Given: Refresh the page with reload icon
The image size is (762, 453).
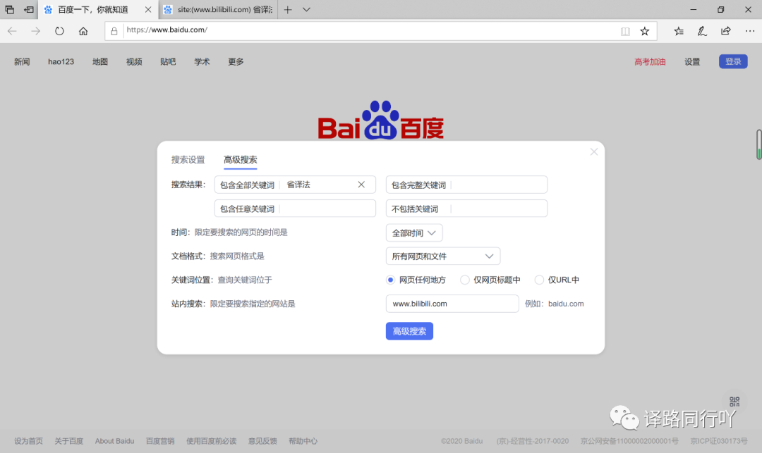Looking at the screenshot, I should pyautogui.click(x=59, y=31).
